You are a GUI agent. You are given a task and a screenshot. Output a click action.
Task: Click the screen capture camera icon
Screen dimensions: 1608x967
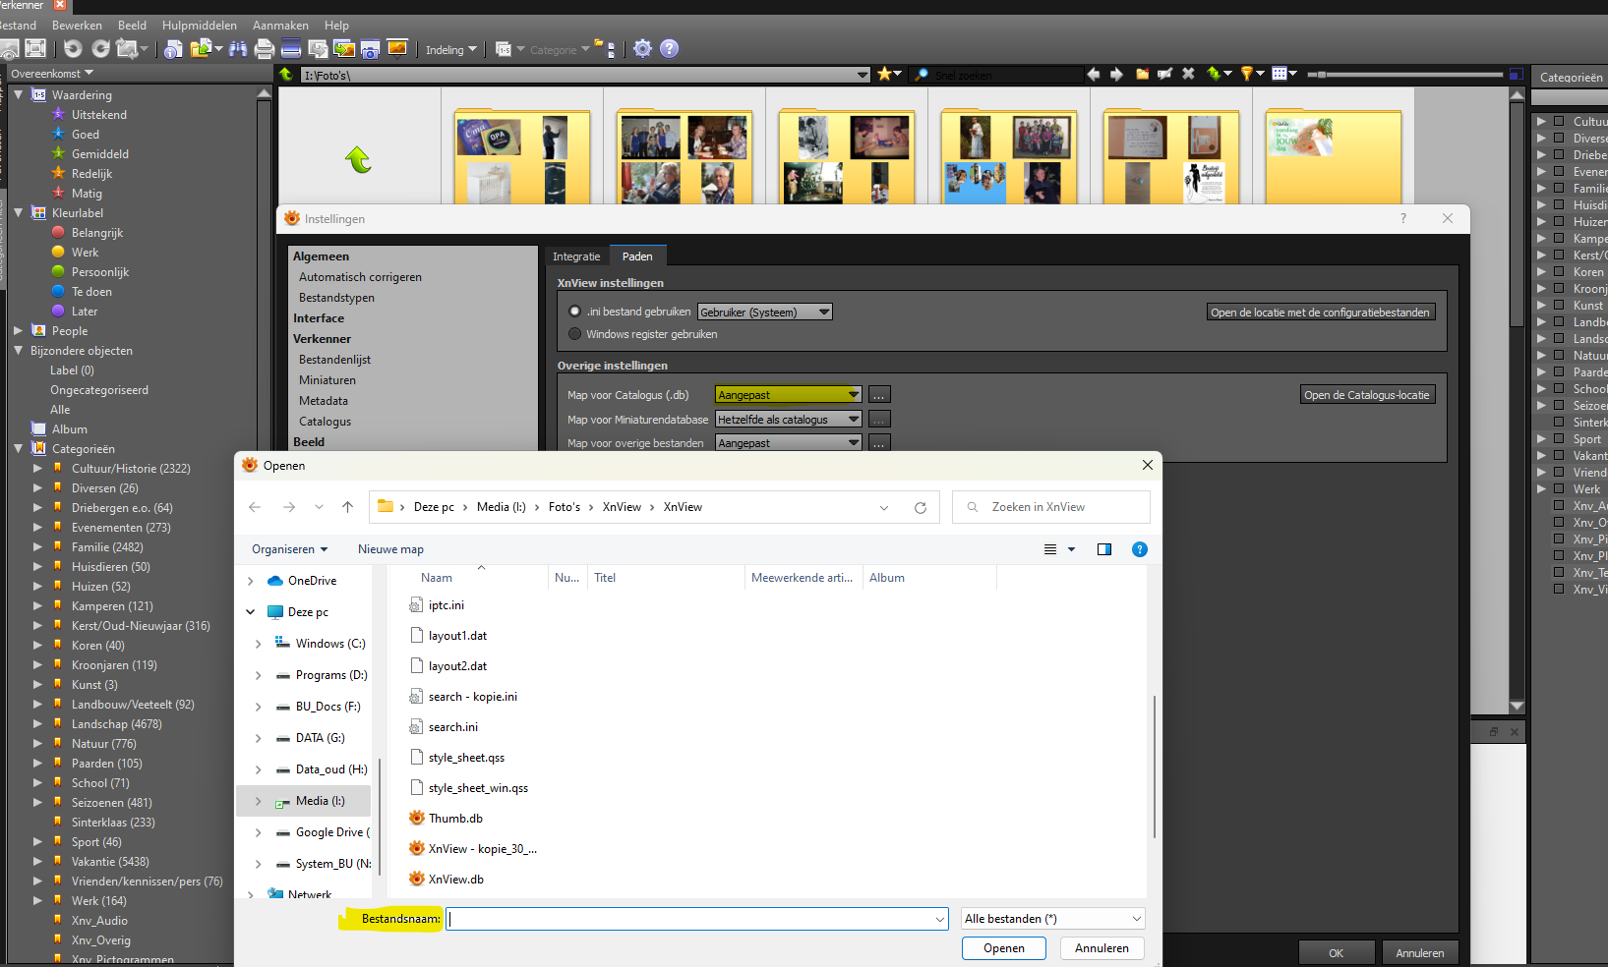370,49
